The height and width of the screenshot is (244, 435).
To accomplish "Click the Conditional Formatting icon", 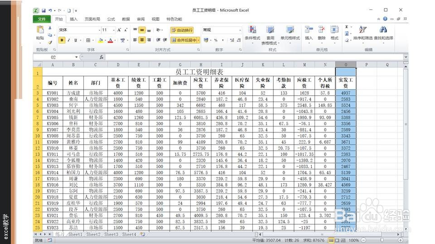I will click(252, 30).
